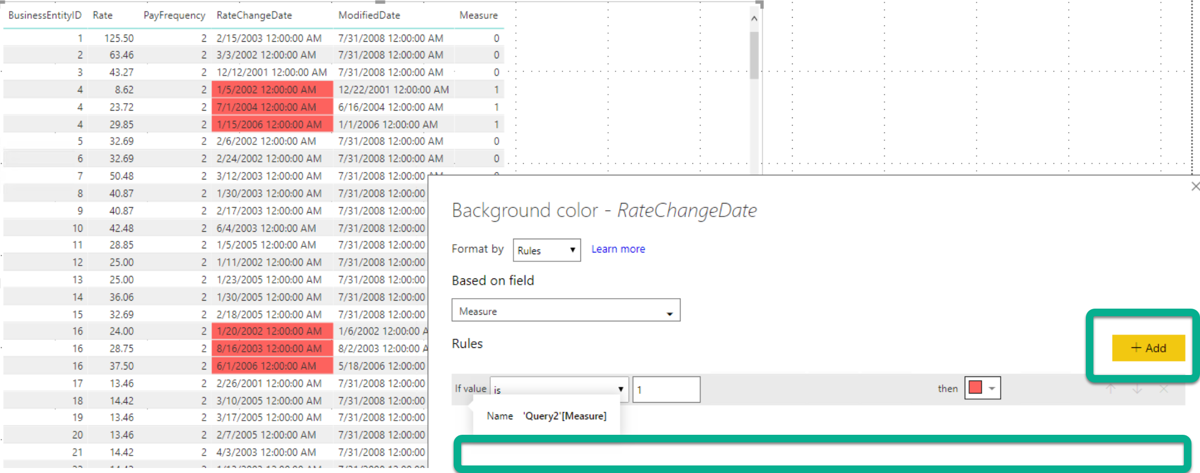Click ModifiedDate cell 12/22/2001 12:00:00 AM
Screen dimensions: 1200x473
tap(393, 89)
